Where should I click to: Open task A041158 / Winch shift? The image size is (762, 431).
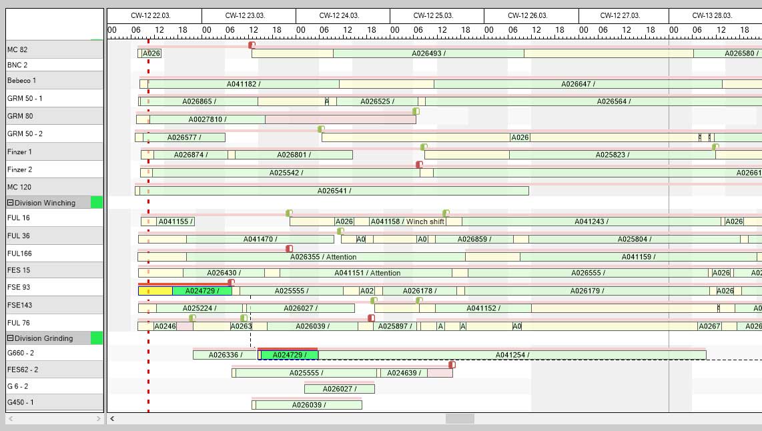point(407,222)
